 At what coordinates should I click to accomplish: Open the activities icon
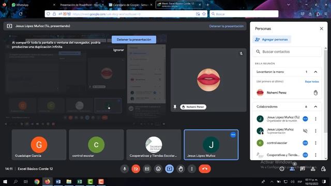(x=313, y=169)
